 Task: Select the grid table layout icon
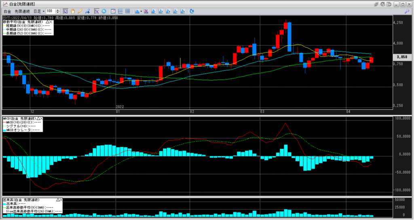tap(128, 11)
